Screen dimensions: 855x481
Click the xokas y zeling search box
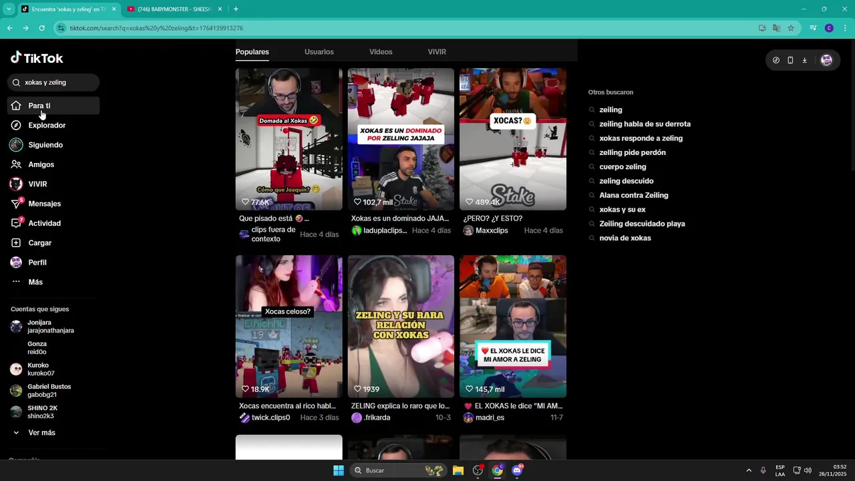click(53, 82)
